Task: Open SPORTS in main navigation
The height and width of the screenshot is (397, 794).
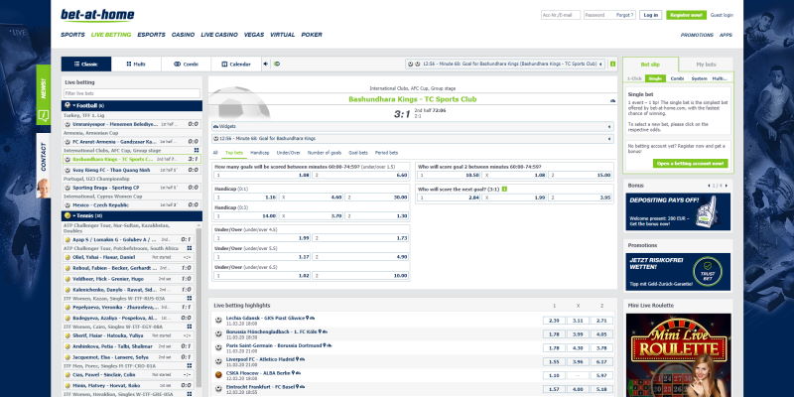Action: (x=72, y=35)
